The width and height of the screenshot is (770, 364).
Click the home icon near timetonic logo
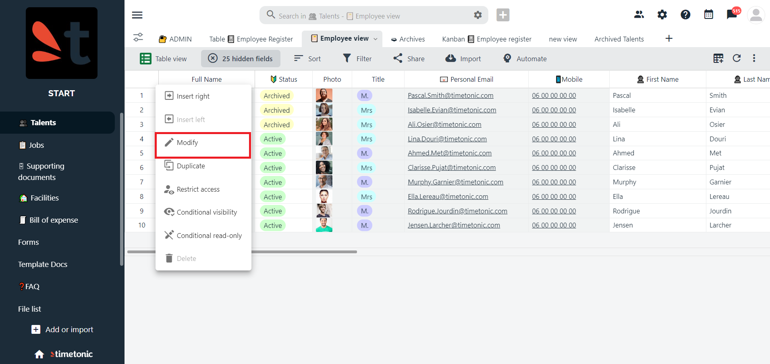(x=39, y=354)
